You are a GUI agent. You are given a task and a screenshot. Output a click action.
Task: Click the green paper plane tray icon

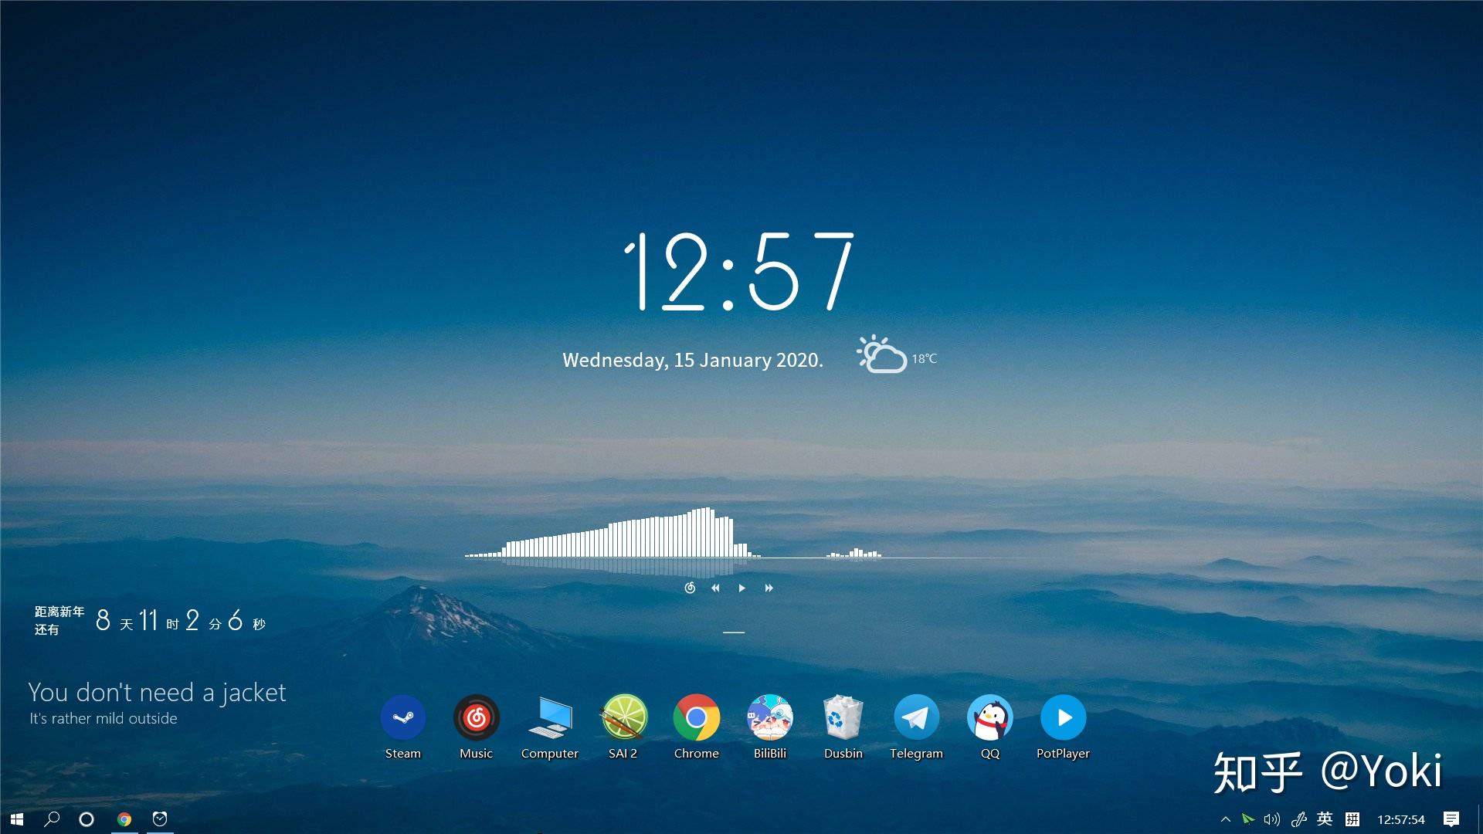(1247, 819)
